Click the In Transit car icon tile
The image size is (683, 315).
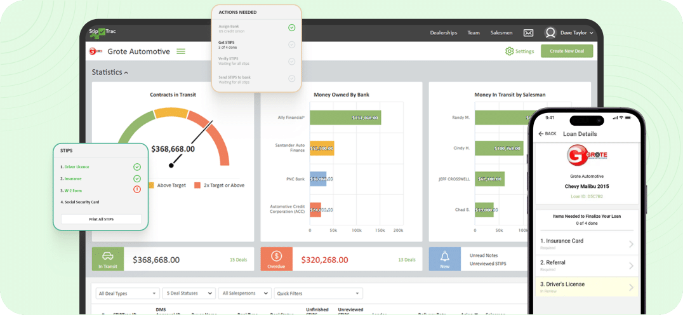click(108, 259)
